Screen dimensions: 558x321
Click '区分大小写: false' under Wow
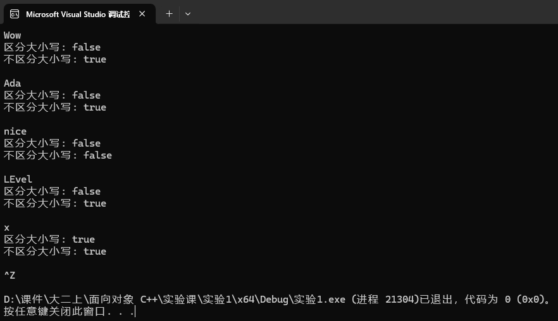[x=53, y=47]
